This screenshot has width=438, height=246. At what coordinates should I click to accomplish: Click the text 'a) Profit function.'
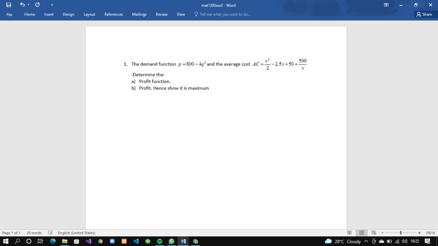[151, 81]
